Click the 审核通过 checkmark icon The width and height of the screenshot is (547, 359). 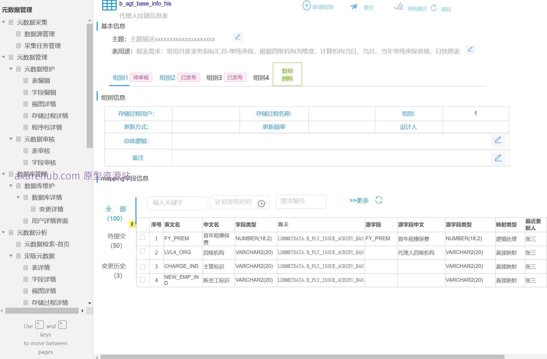(x=398, y=7)
